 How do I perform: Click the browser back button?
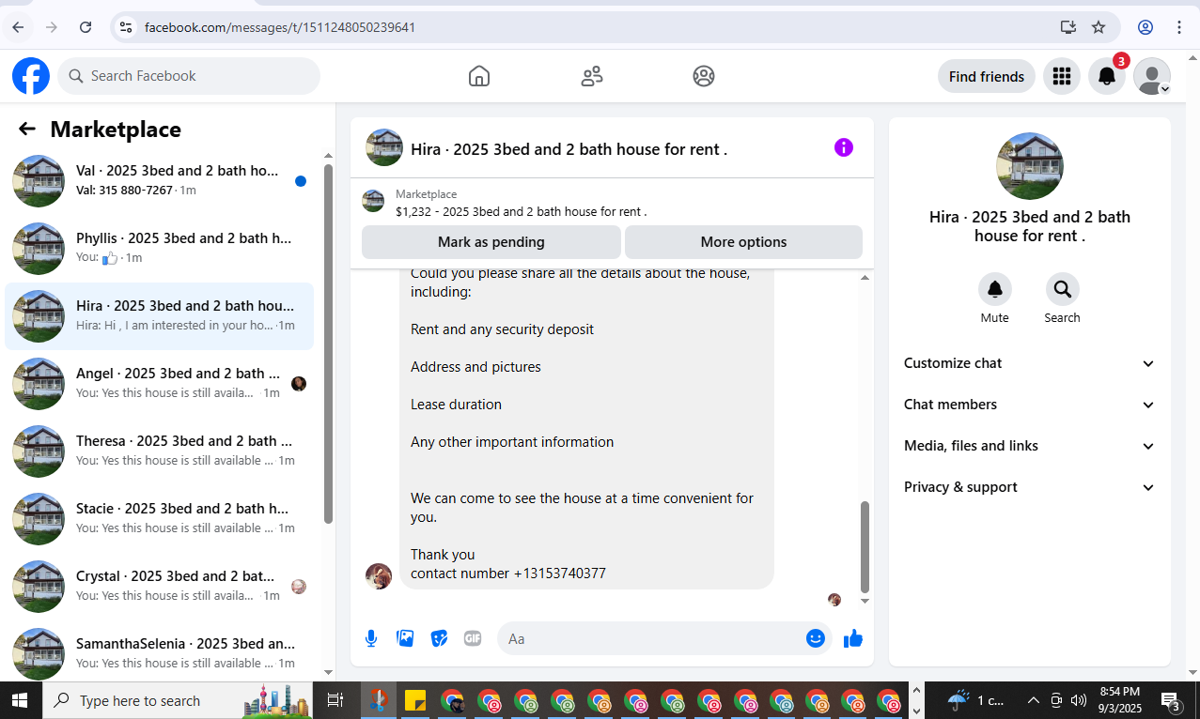click(x=20, y=27)
